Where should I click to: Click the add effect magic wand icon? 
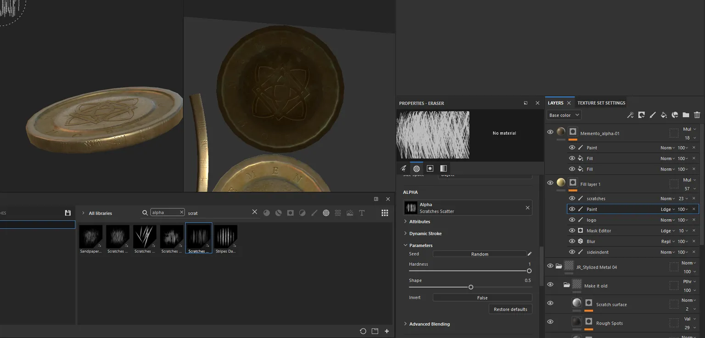pyautogui.click(x=630, y=115)
